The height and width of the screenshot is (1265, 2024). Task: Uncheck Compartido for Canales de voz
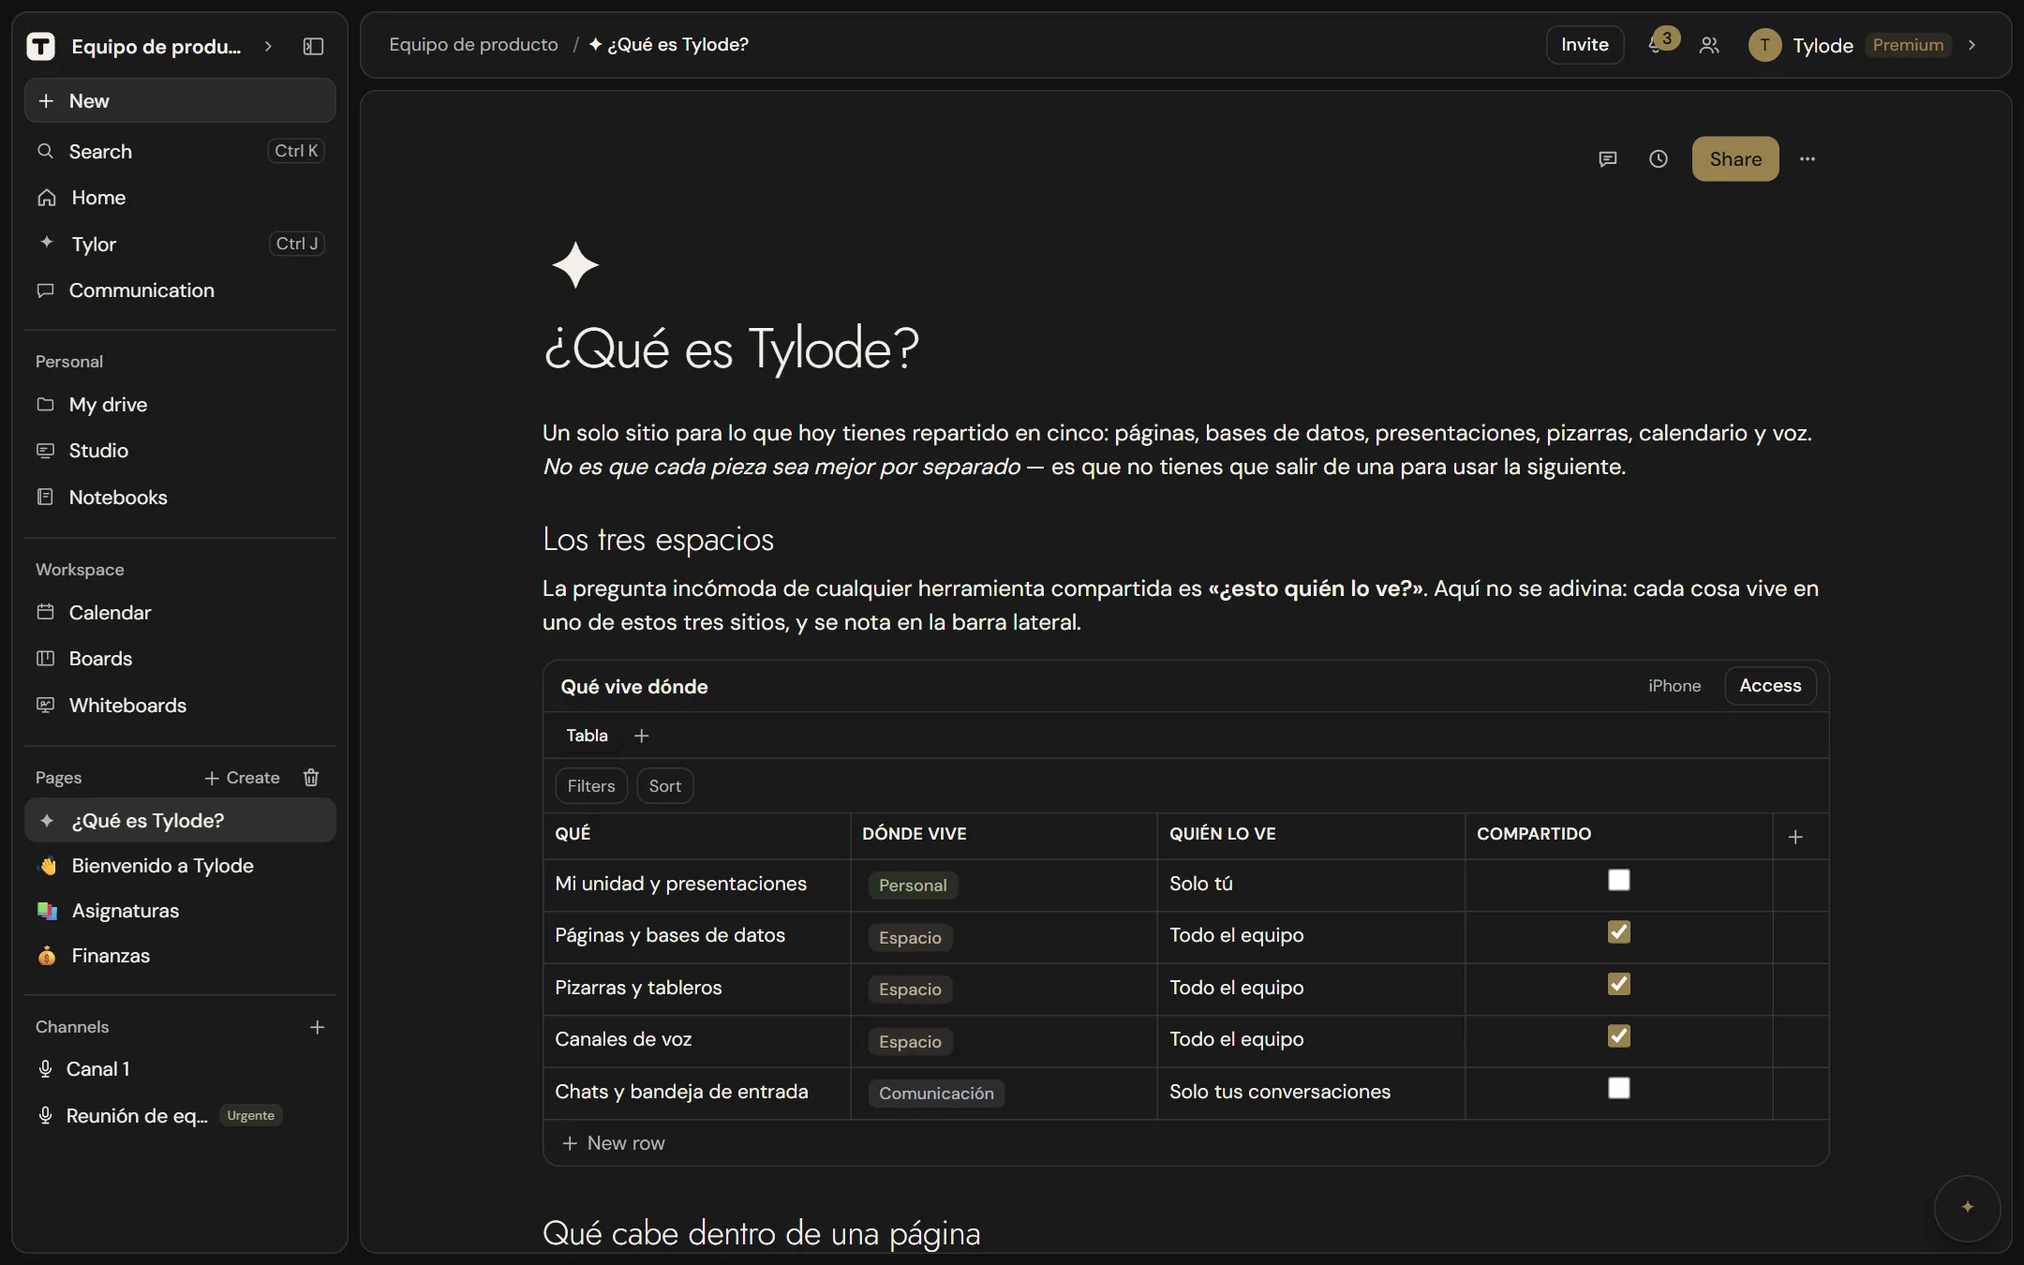click(x=1618, y=1036)
